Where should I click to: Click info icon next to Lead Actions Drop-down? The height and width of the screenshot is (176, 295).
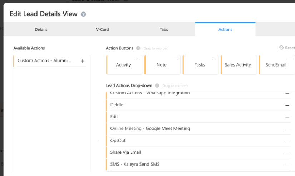coord(157,86)
